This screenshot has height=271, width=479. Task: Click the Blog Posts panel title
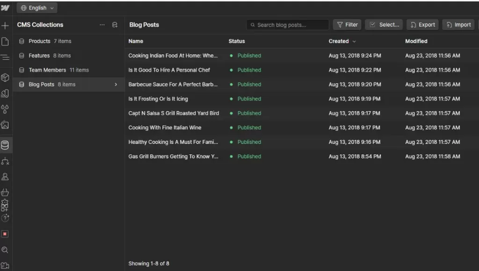[x=144, y=25]
